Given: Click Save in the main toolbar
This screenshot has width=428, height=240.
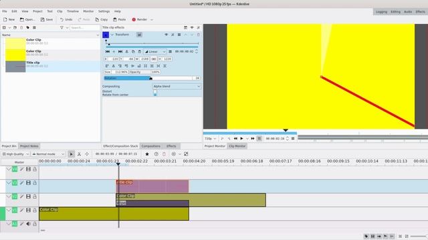Looking at the screenshot, I should click(47, 19).
